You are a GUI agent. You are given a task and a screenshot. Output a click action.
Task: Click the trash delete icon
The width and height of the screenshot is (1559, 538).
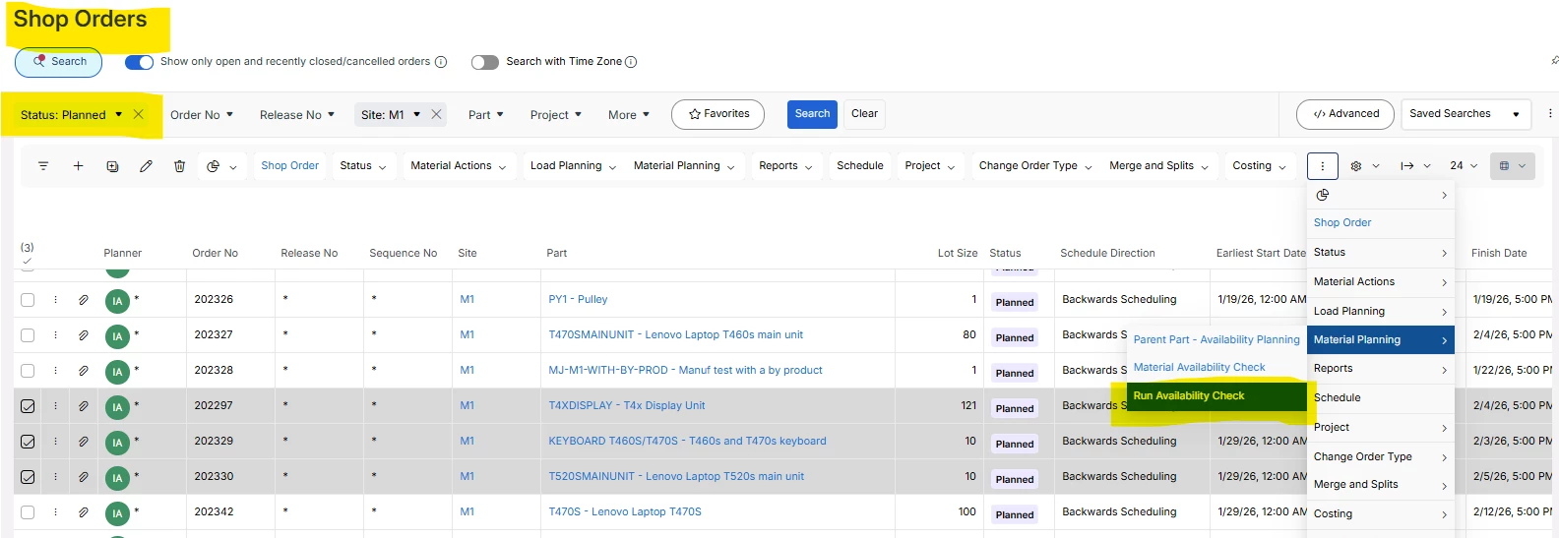179,166
